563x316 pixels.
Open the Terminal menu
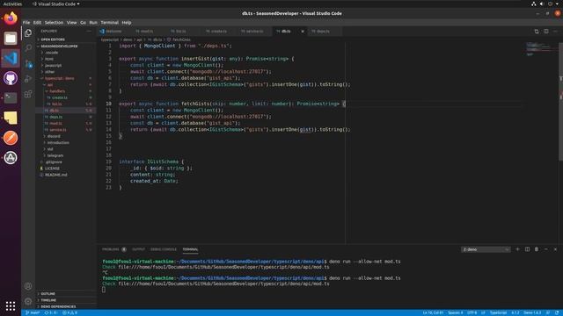click(x=109, y=23)
